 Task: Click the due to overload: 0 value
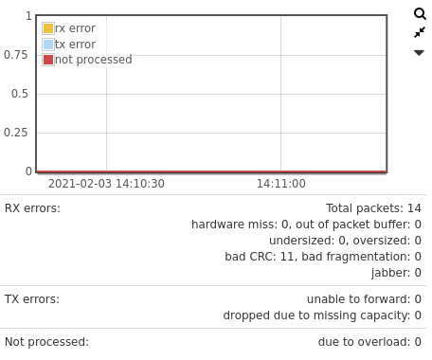[x=369, y=342]
